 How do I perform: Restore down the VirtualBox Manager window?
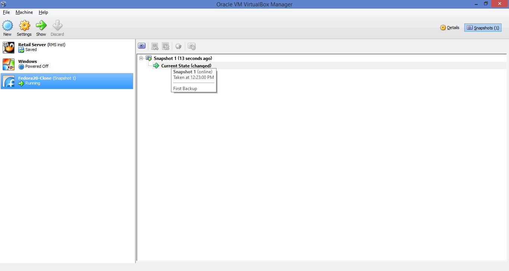pyautogui.click(x=486, y=4)
